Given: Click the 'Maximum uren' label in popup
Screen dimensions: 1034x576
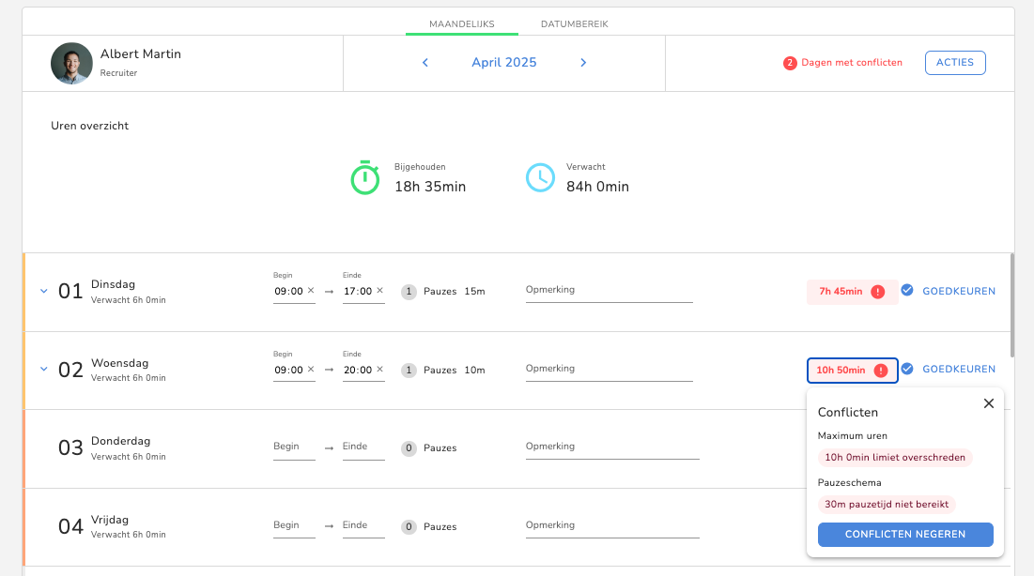Looking at the screenshot, I should 852,435.
